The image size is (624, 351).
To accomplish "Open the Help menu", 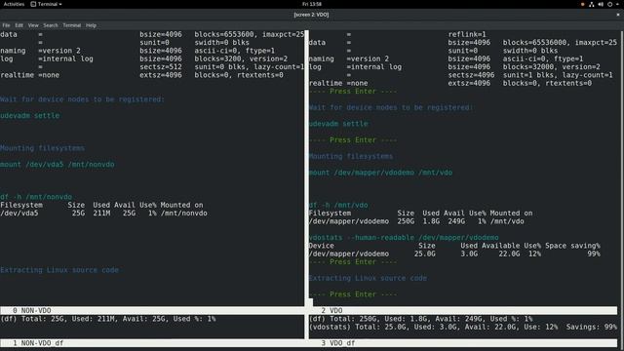I will coord(91,25).
